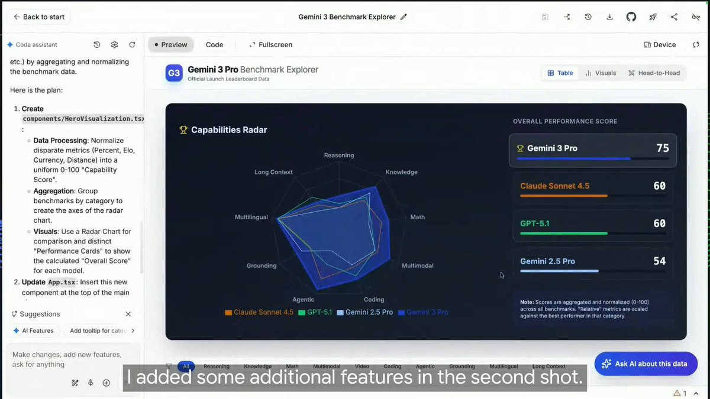Open the Device selector

[660, 44]
